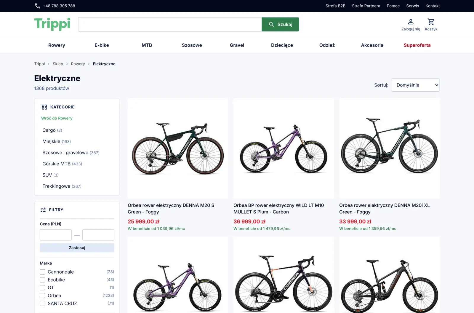
Task: Click the Szukaj search button
Action: (280, 24)
